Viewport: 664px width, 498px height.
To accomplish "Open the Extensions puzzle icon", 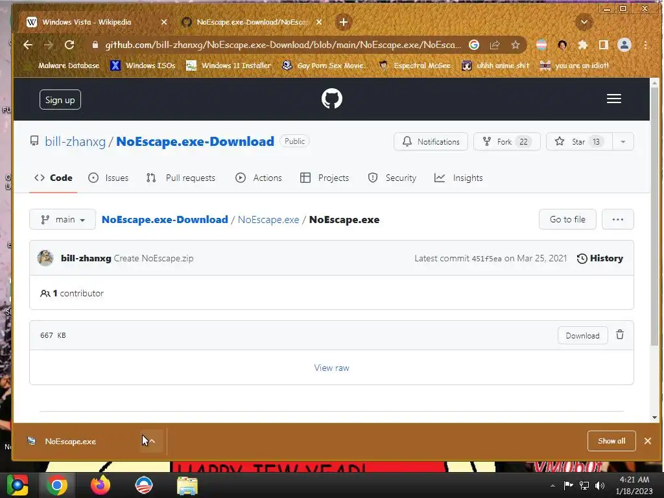I will point(583,45).
